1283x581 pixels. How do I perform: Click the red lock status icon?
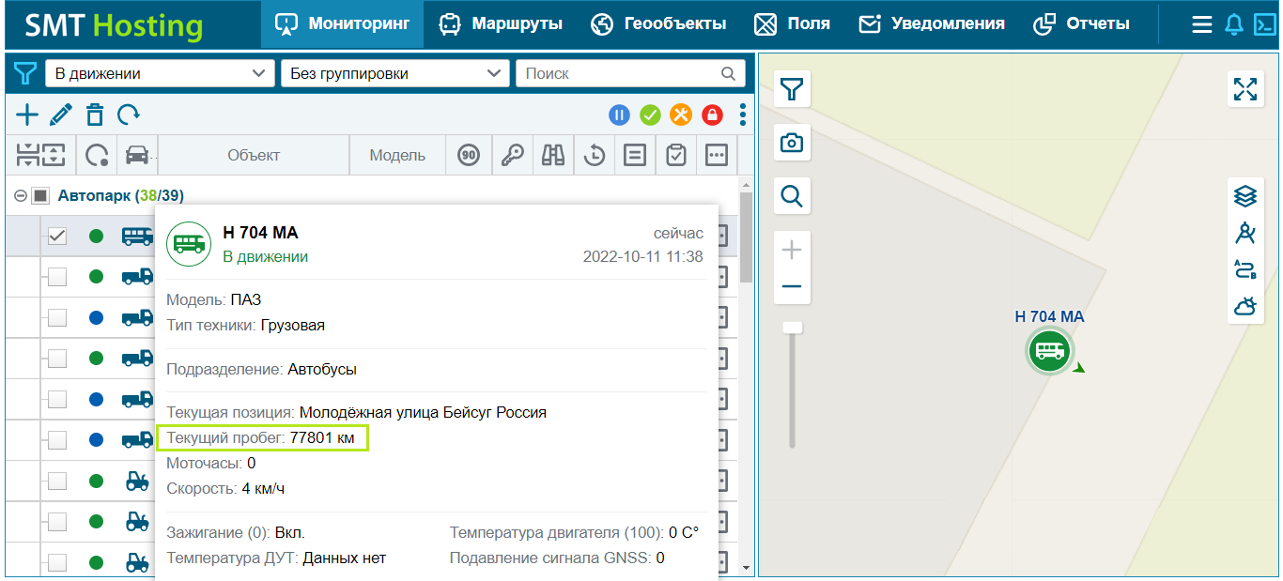point(712,115)
